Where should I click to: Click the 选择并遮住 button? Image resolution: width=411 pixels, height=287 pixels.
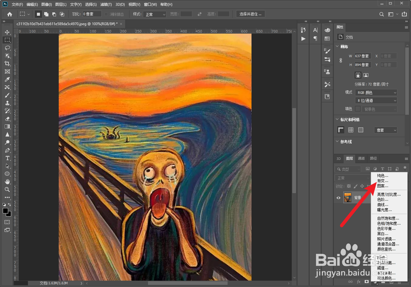coord(251,14)
